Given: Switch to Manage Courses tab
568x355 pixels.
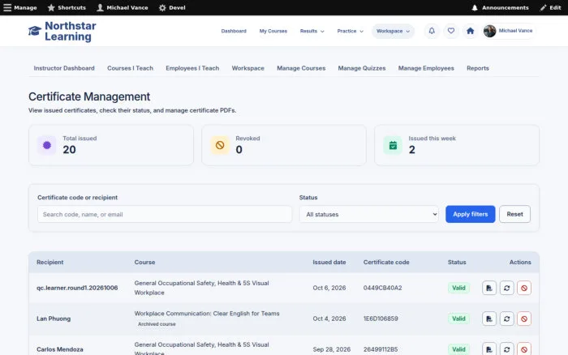Looking at the screenshot, I should click(301, 68).
